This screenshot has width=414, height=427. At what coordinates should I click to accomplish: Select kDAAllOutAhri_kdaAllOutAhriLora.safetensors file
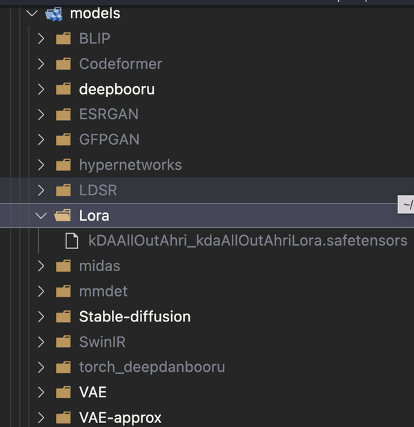pos(248,241)
